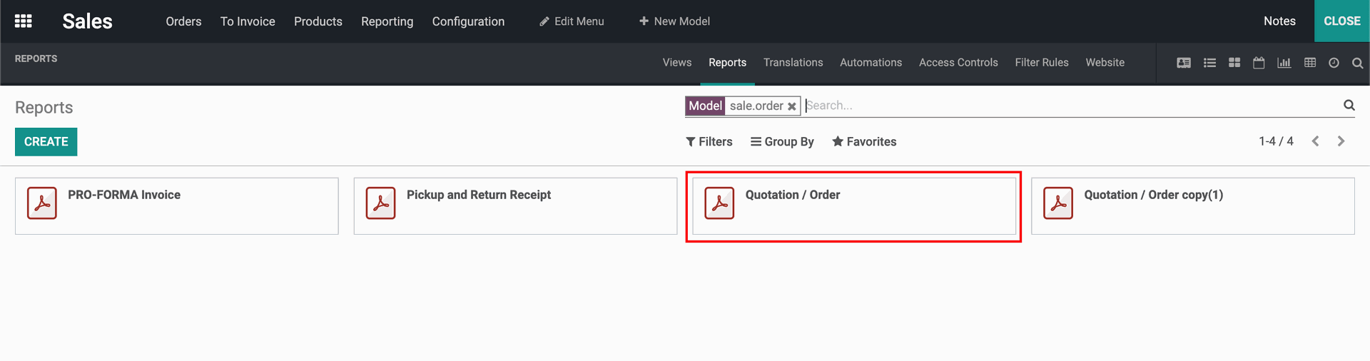Expand the Filters dropdown

coord(709,141)
